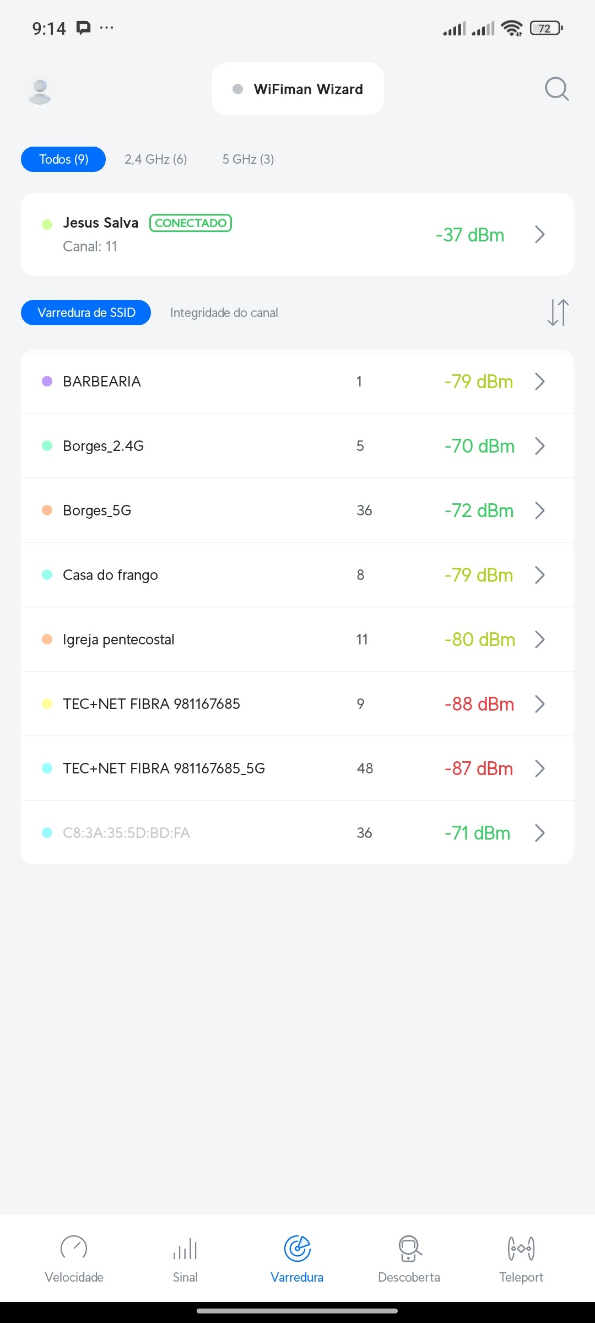The height and width of the screenshot is (1323, 595).
Task: Tap the WiFiman Wizard button
Action: click(x=297, y=89)
